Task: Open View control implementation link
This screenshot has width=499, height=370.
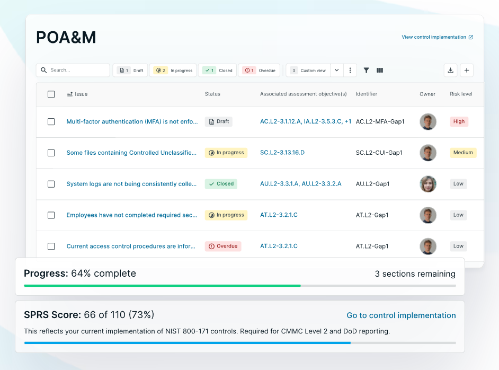Action: [433, 37]
